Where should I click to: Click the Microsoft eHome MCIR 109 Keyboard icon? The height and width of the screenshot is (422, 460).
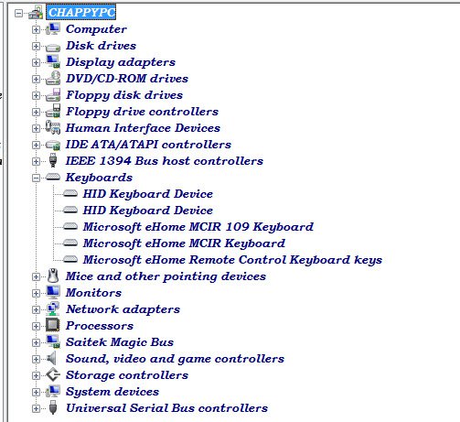(x=70, y=227)
